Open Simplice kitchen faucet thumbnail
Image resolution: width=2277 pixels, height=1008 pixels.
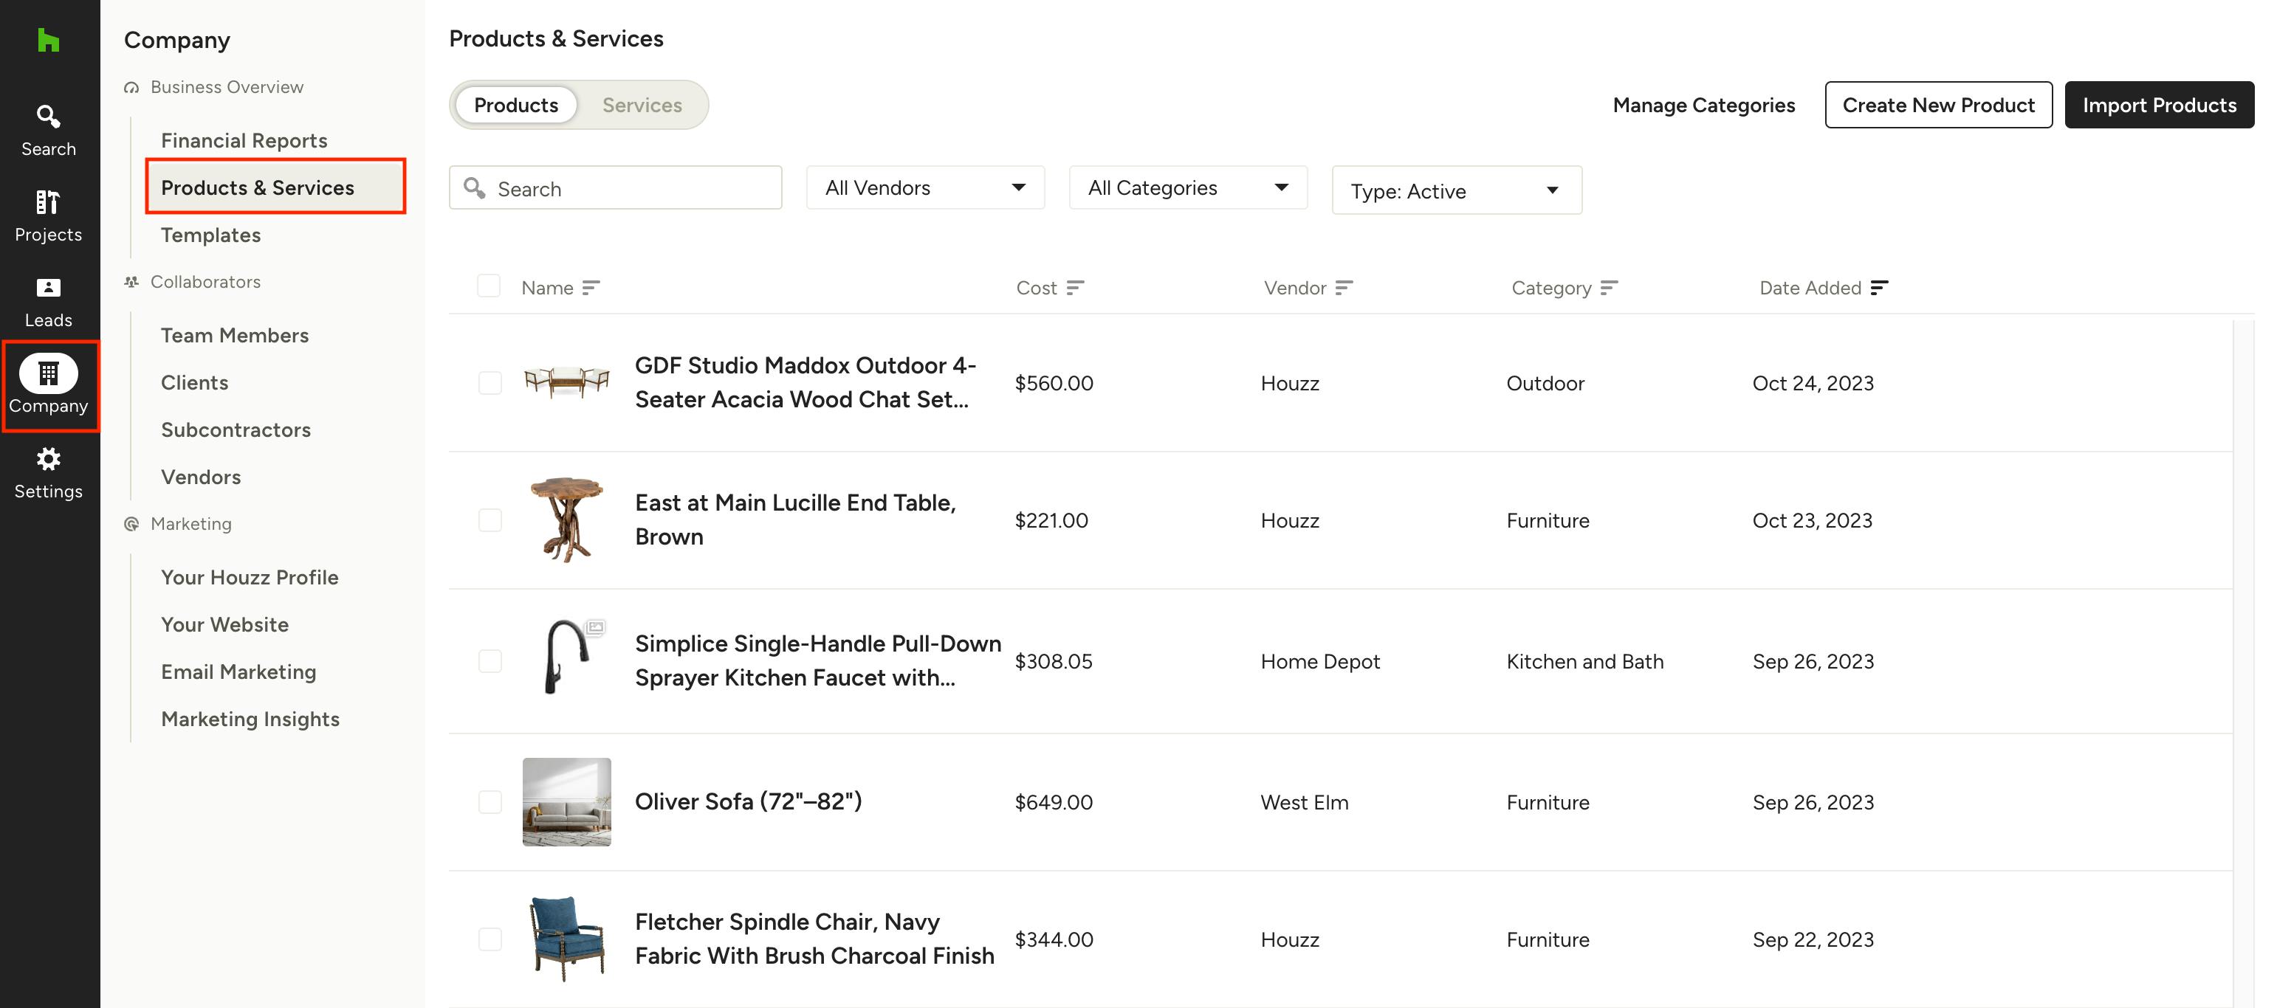click(x=566, y=657)
